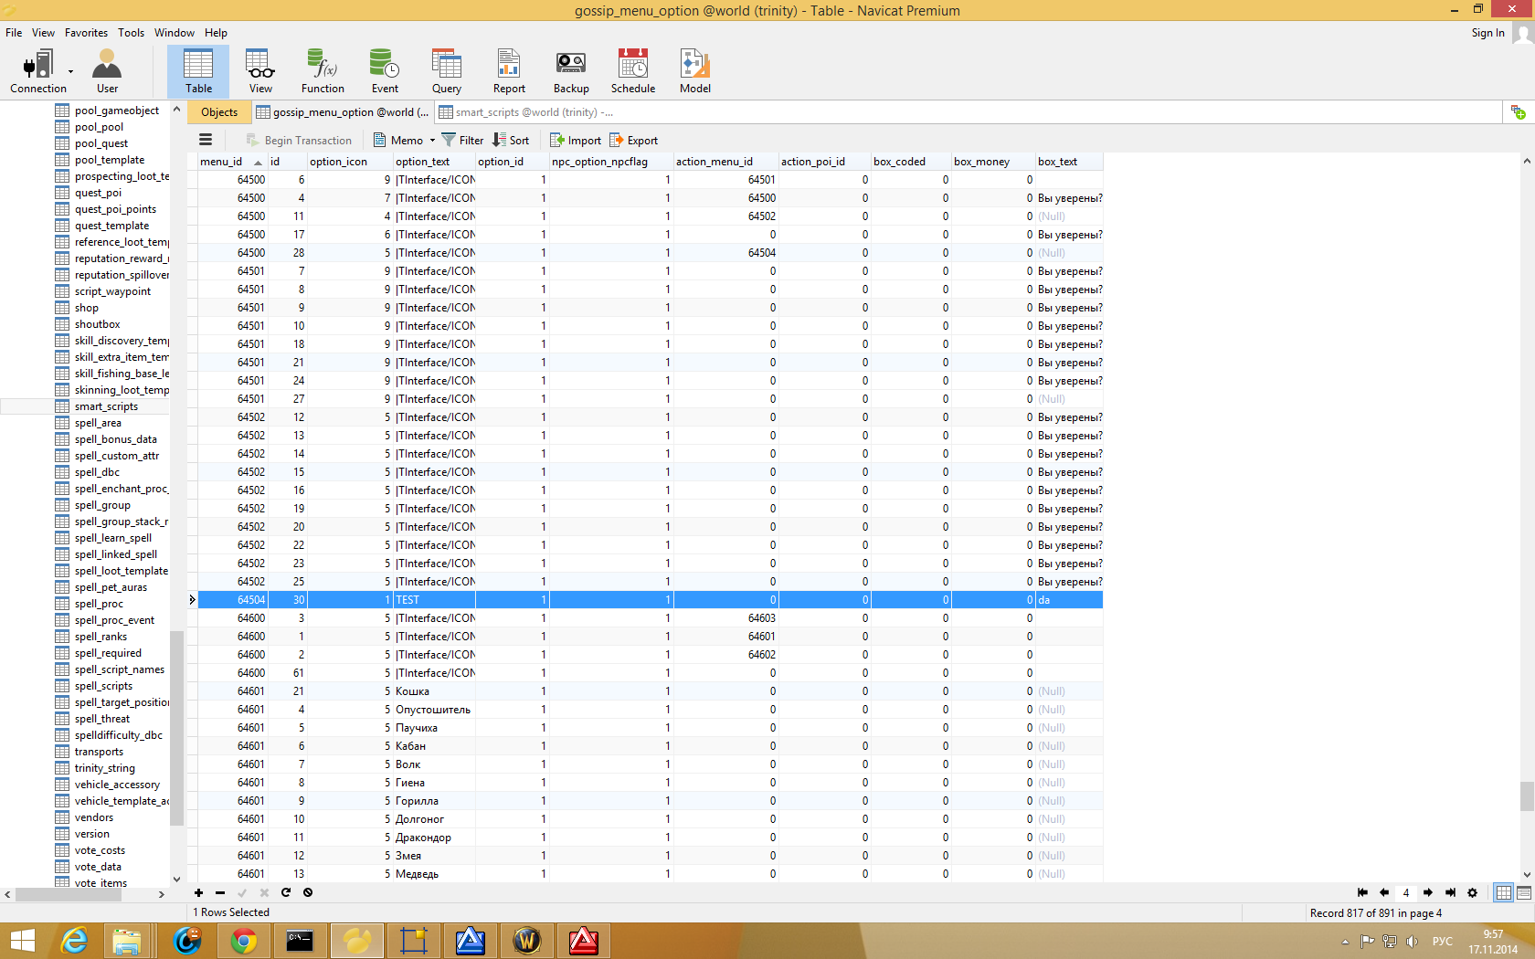Image resolution: width=1535 pixels, height=959 pixels.
Task: Switch to grid view mode
Action: click(x=1503, y=892)
